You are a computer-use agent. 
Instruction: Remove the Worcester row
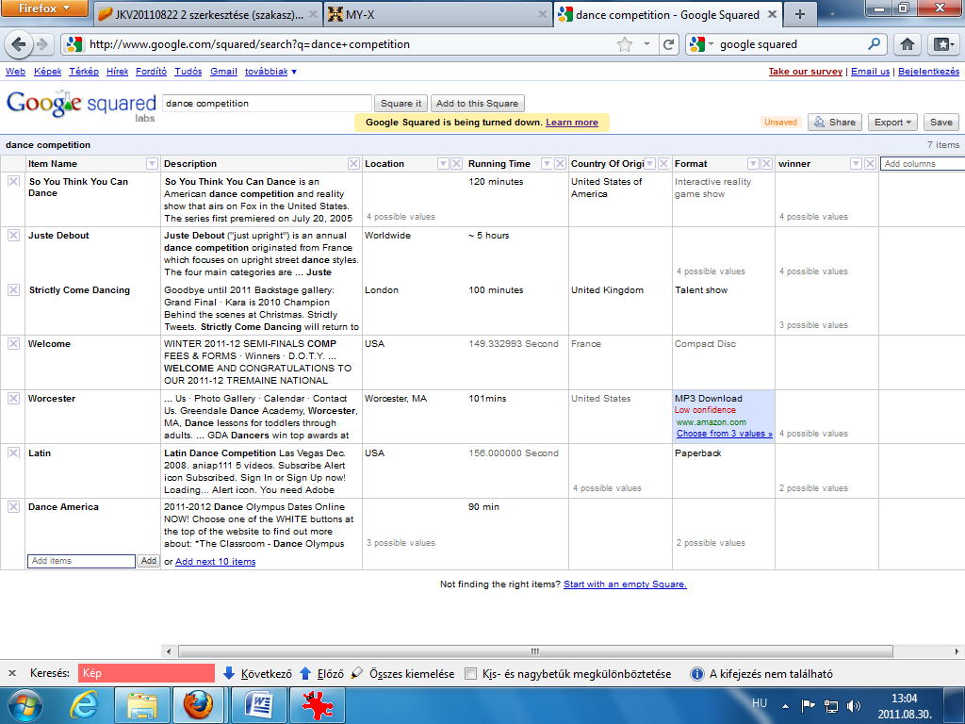pyautogui.click(x=13, y=398)
